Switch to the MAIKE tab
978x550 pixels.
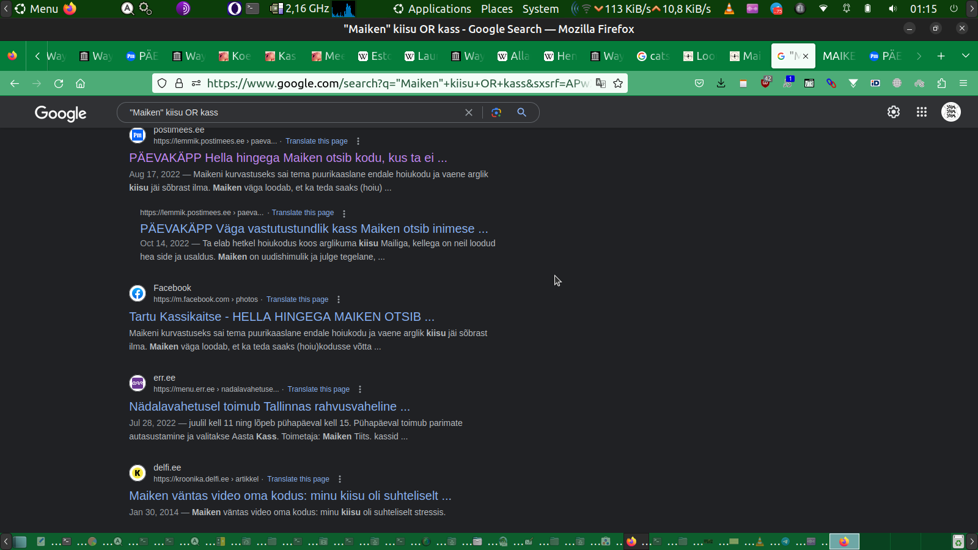[x=838, y=56]
